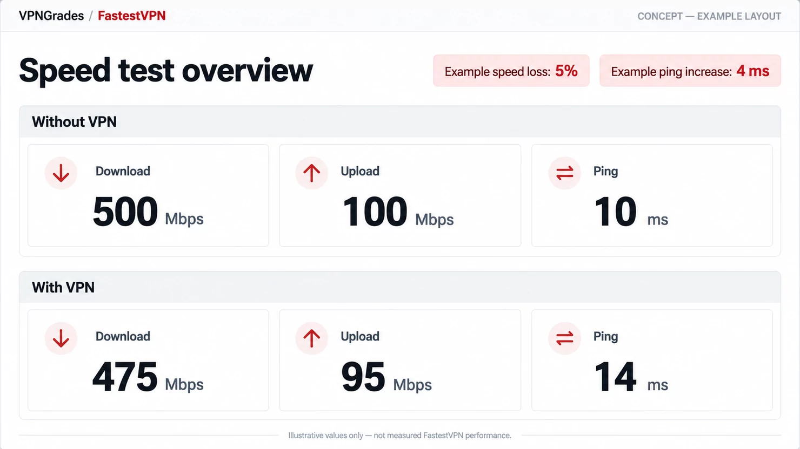Click the 14 ms ping value
The width and height of the screenshot is (800, 449).
click(x=631, y=377)
